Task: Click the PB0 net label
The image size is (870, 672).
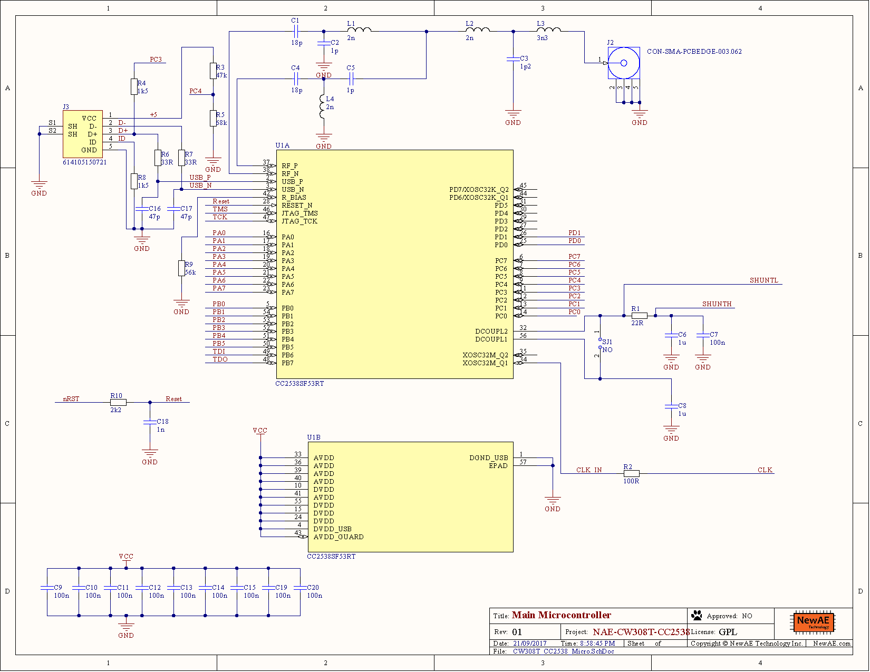Action: point(219,304)
